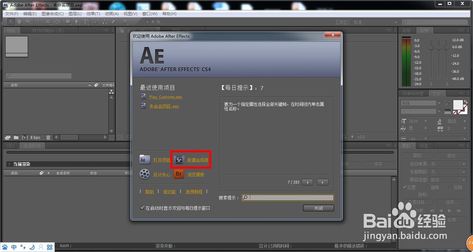Click the swap fill and stroke arrow
This screenshot has width=473, height=252.
(466, 102)
